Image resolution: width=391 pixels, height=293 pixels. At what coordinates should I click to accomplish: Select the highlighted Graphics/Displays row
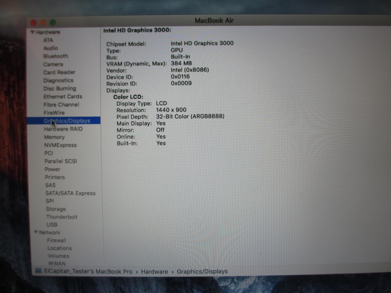pyautogui.click(x=64, y=121)
